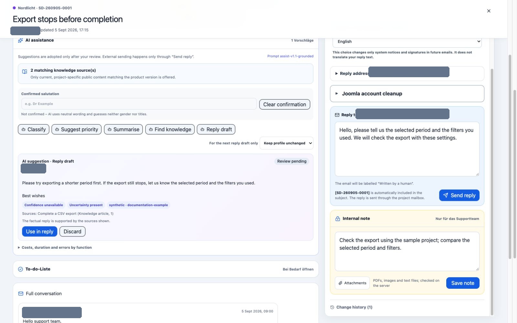Open Attachments for the internal note
Image resolution: width=517 pixels, height=323 pixels.
(352, 283)
